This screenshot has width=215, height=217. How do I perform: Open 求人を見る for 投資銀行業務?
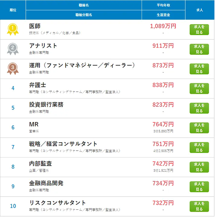(x=199, y=108)
